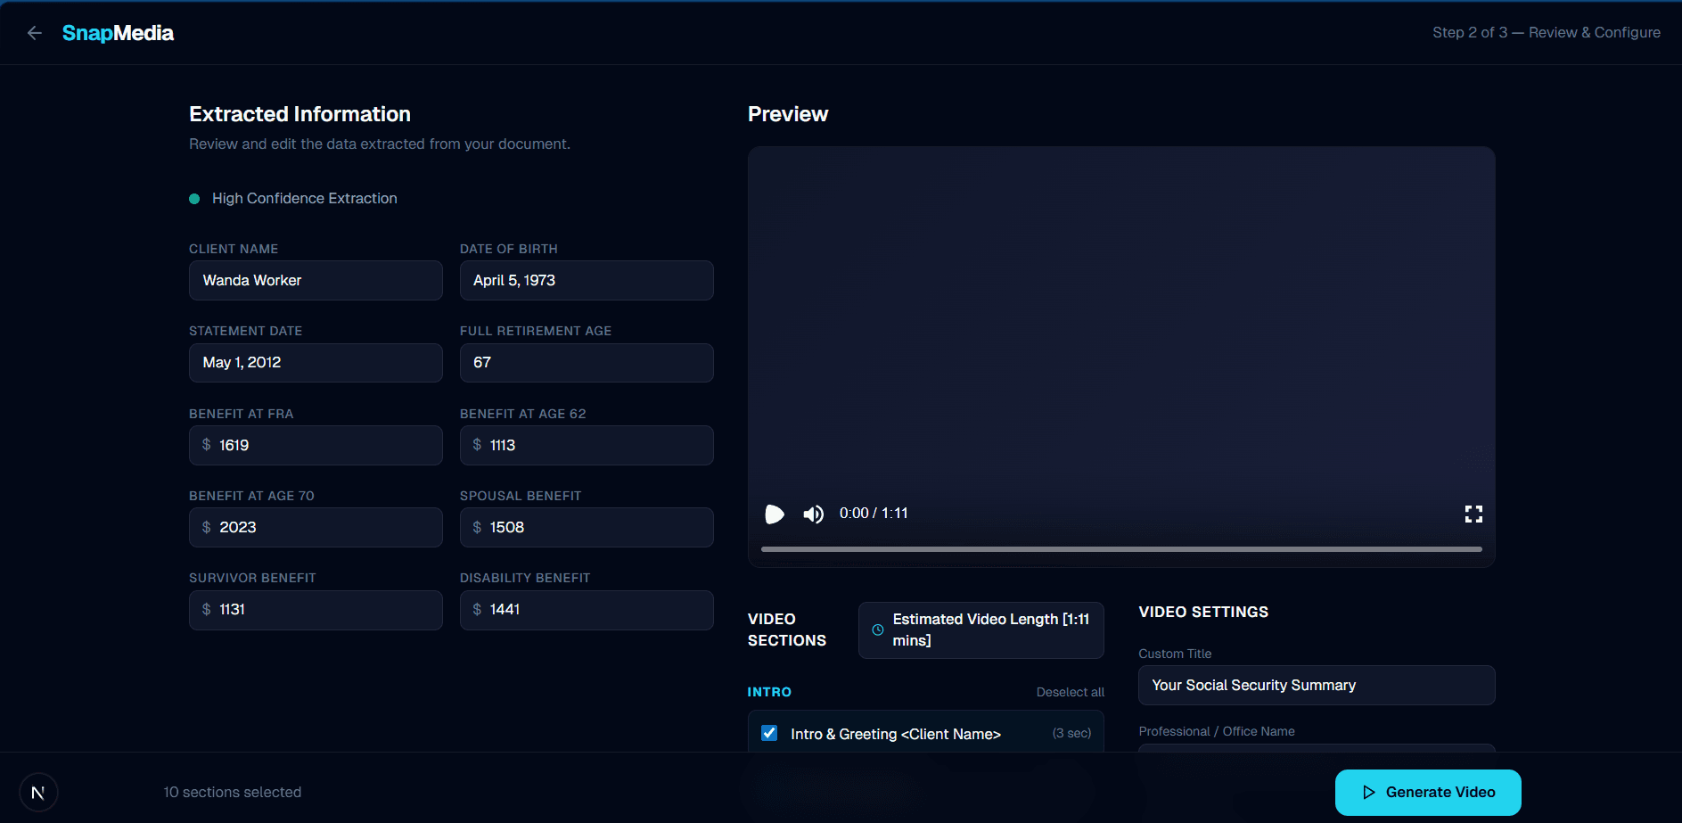
Task: Click the dollar icon in Spousal Benefit field
Action: [478, 527]
